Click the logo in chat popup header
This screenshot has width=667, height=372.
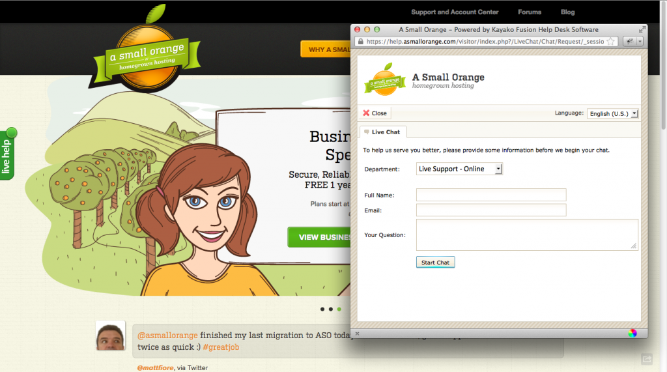385,79
